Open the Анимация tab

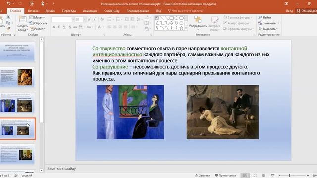90,11
